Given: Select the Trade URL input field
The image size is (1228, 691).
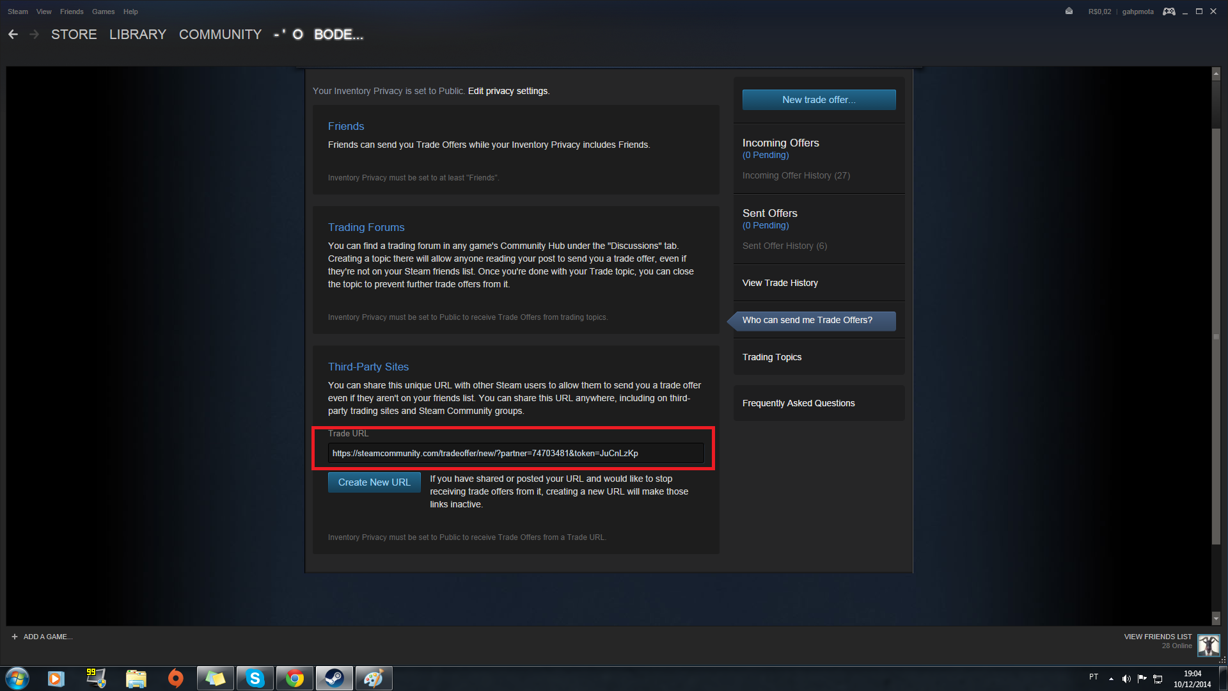Looking at the screenshot, I should click(516, 453).
